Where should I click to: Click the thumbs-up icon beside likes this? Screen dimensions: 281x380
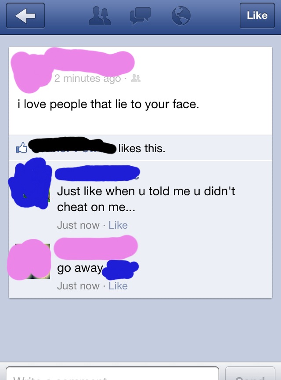[22, 148]
